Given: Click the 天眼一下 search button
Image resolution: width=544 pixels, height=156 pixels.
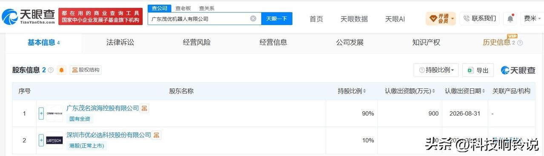Looking at the screenshot, I should (277, 19).
